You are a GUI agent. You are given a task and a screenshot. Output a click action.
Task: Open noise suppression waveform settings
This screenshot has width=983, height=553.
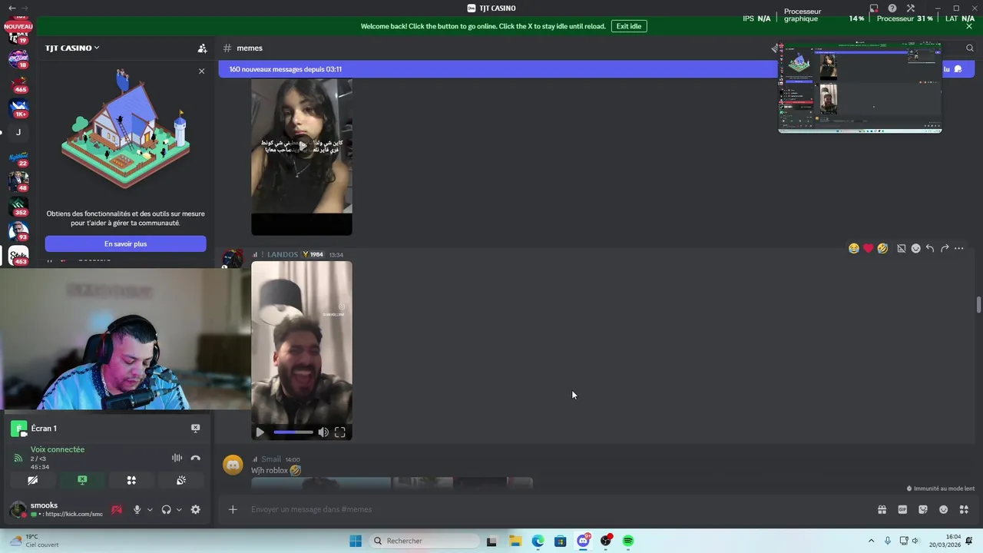(x=177, y=458)
